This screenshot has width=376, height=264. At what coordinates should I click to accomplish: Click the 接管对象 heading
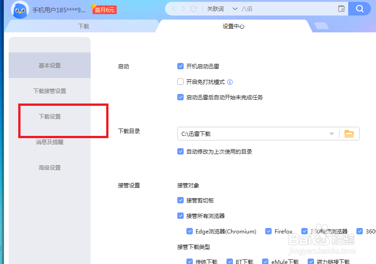click(188, 185)
